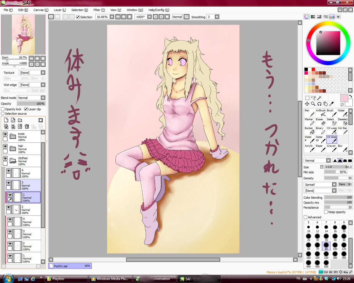Screen dimensions: 354x283
Task: Open the Filter menu
Action: pos(99,10)
